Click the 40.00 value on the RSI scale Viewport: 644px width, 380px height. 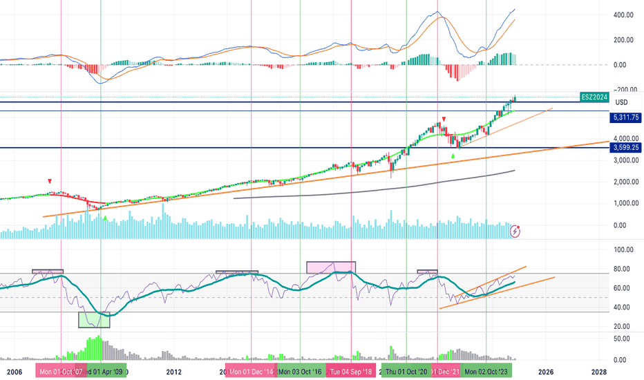tap(621, 307)
